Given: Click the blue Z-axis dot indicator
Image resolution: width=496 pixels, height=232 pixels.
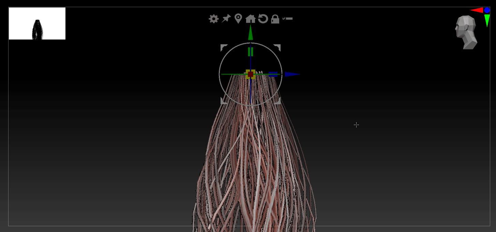Looking at the screenshot, I should pyautogui.click(x=487, y=10).
